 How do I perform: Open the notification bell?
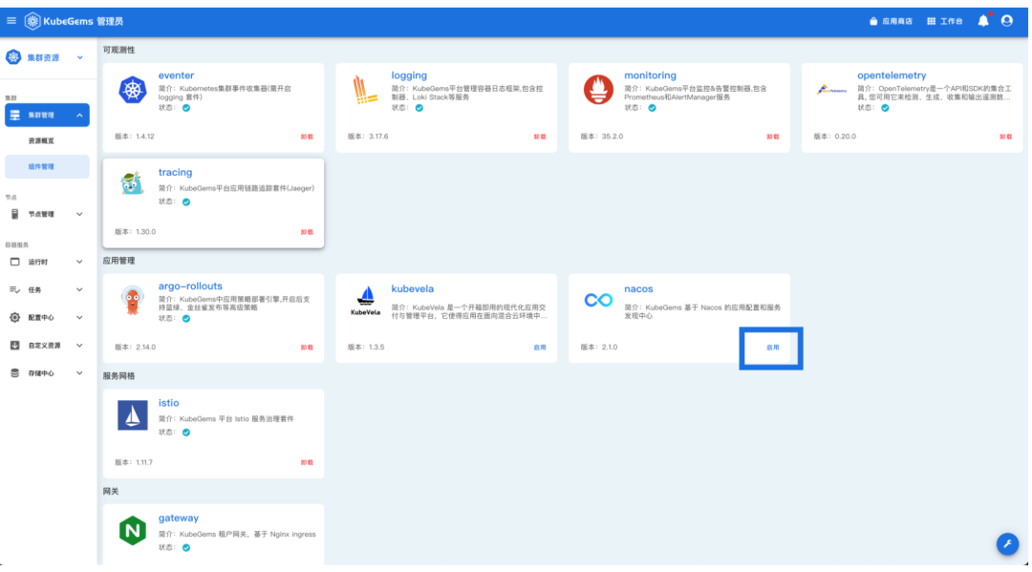983,21
